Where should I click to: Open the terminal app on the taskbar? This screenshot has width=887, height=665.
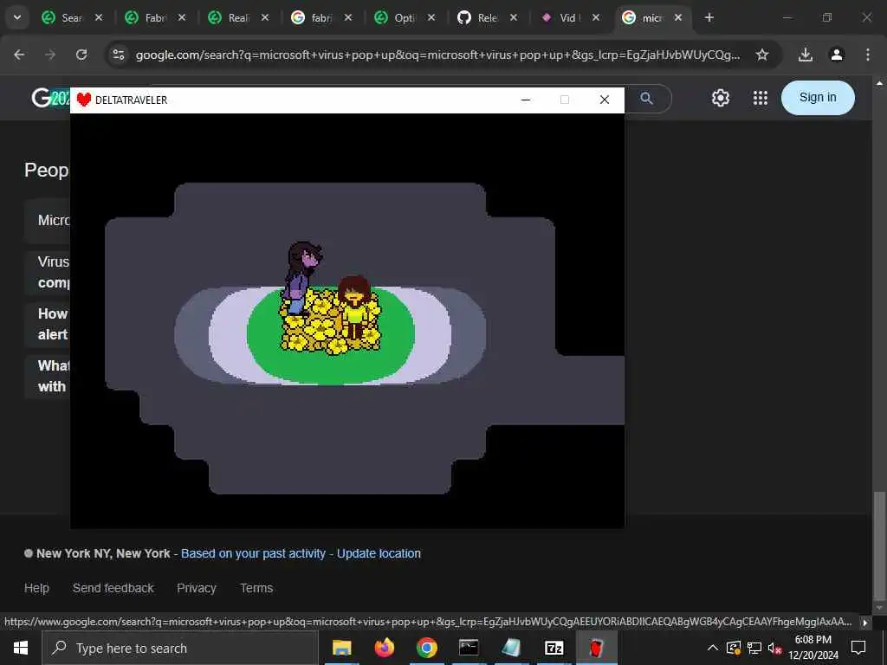(469, 648)
